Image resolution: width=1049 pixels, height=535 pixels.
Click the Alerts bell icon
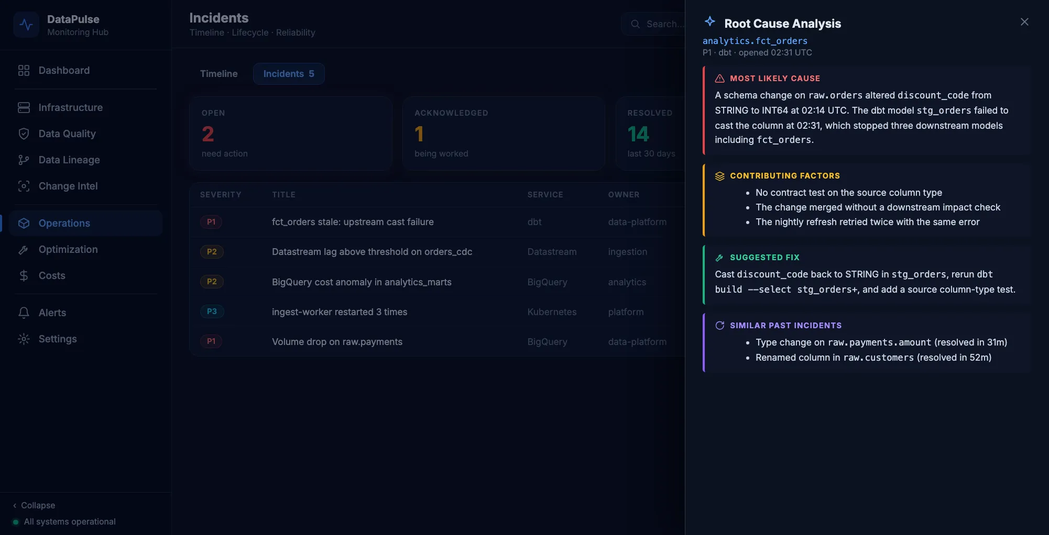click(x=24, y=313)
